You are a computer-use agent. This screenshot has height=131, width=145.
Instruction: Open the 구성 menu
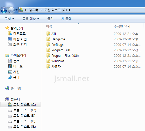(x=10, y=19)
